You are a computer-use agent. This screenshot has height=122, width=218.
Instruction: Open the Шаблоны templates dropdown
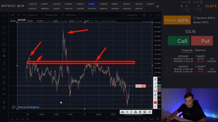click(69, 15)
